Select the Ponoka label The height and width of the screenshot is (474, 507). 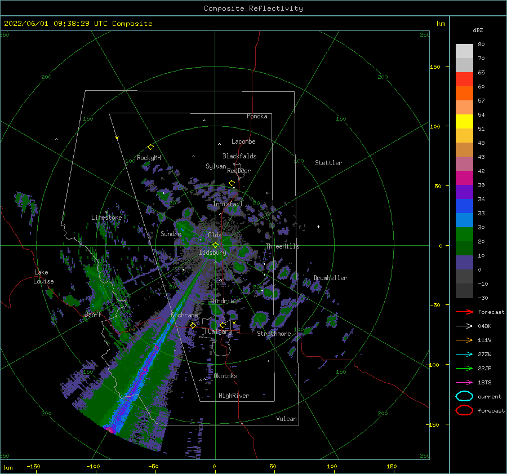[257, 116]
